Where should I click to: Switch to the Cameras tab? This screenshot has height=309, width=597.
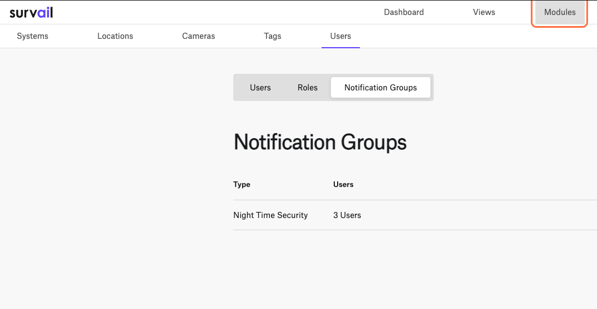click(x=198, y=36)
